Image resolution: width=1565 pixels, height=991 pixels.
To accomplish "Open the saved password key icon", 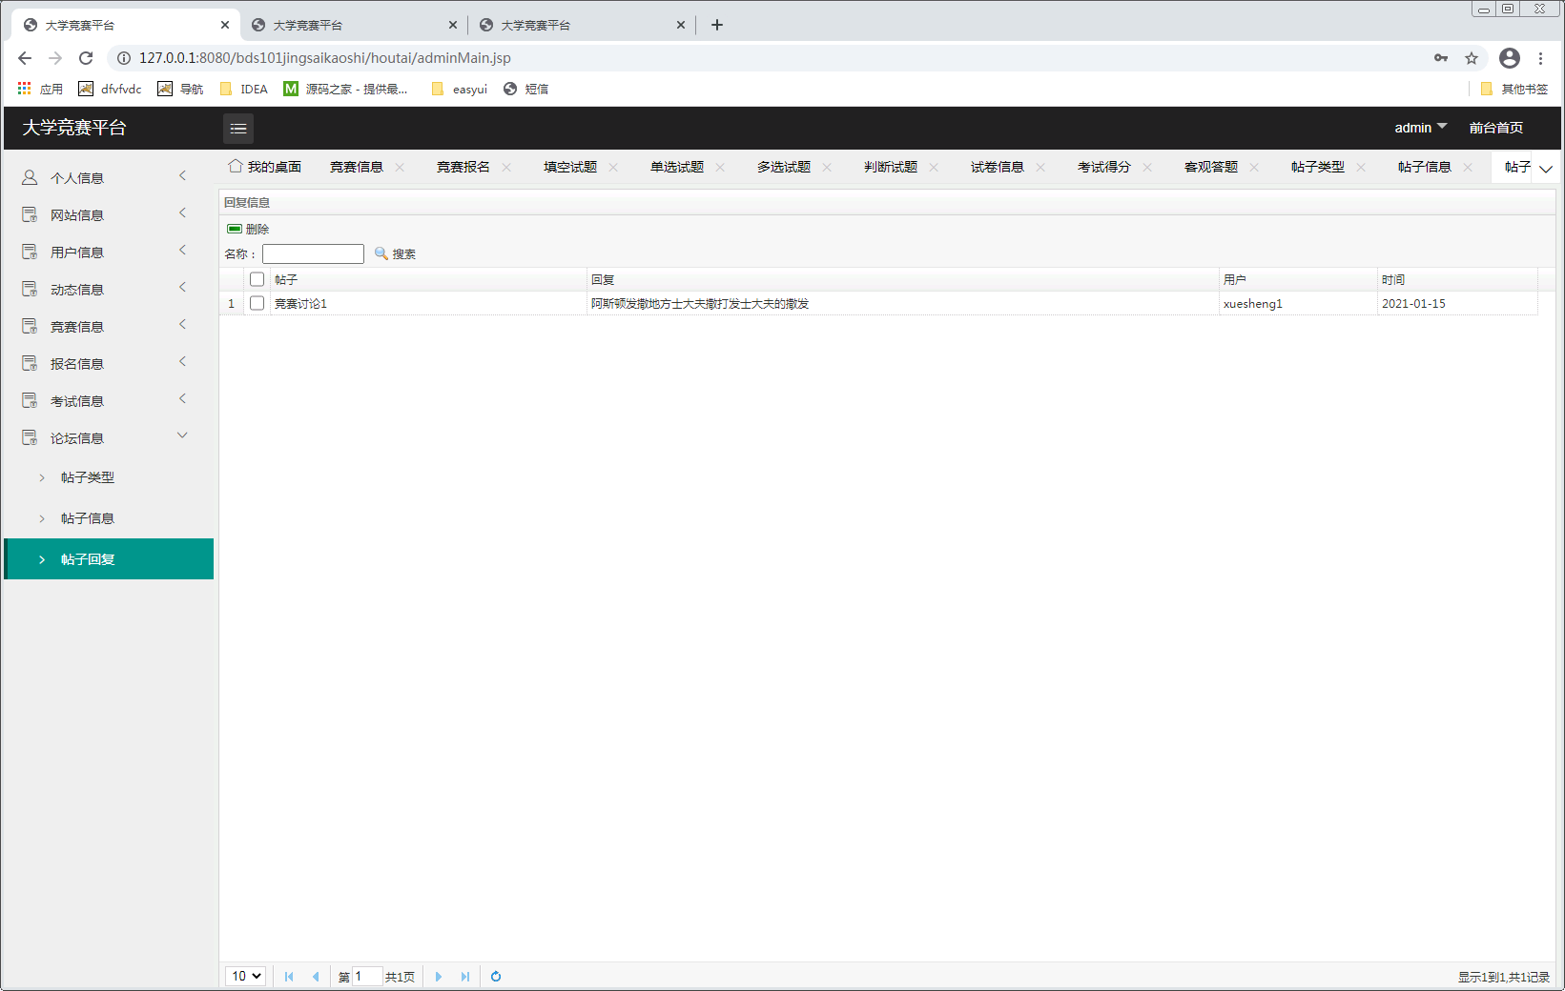I will click(1441, 58).
